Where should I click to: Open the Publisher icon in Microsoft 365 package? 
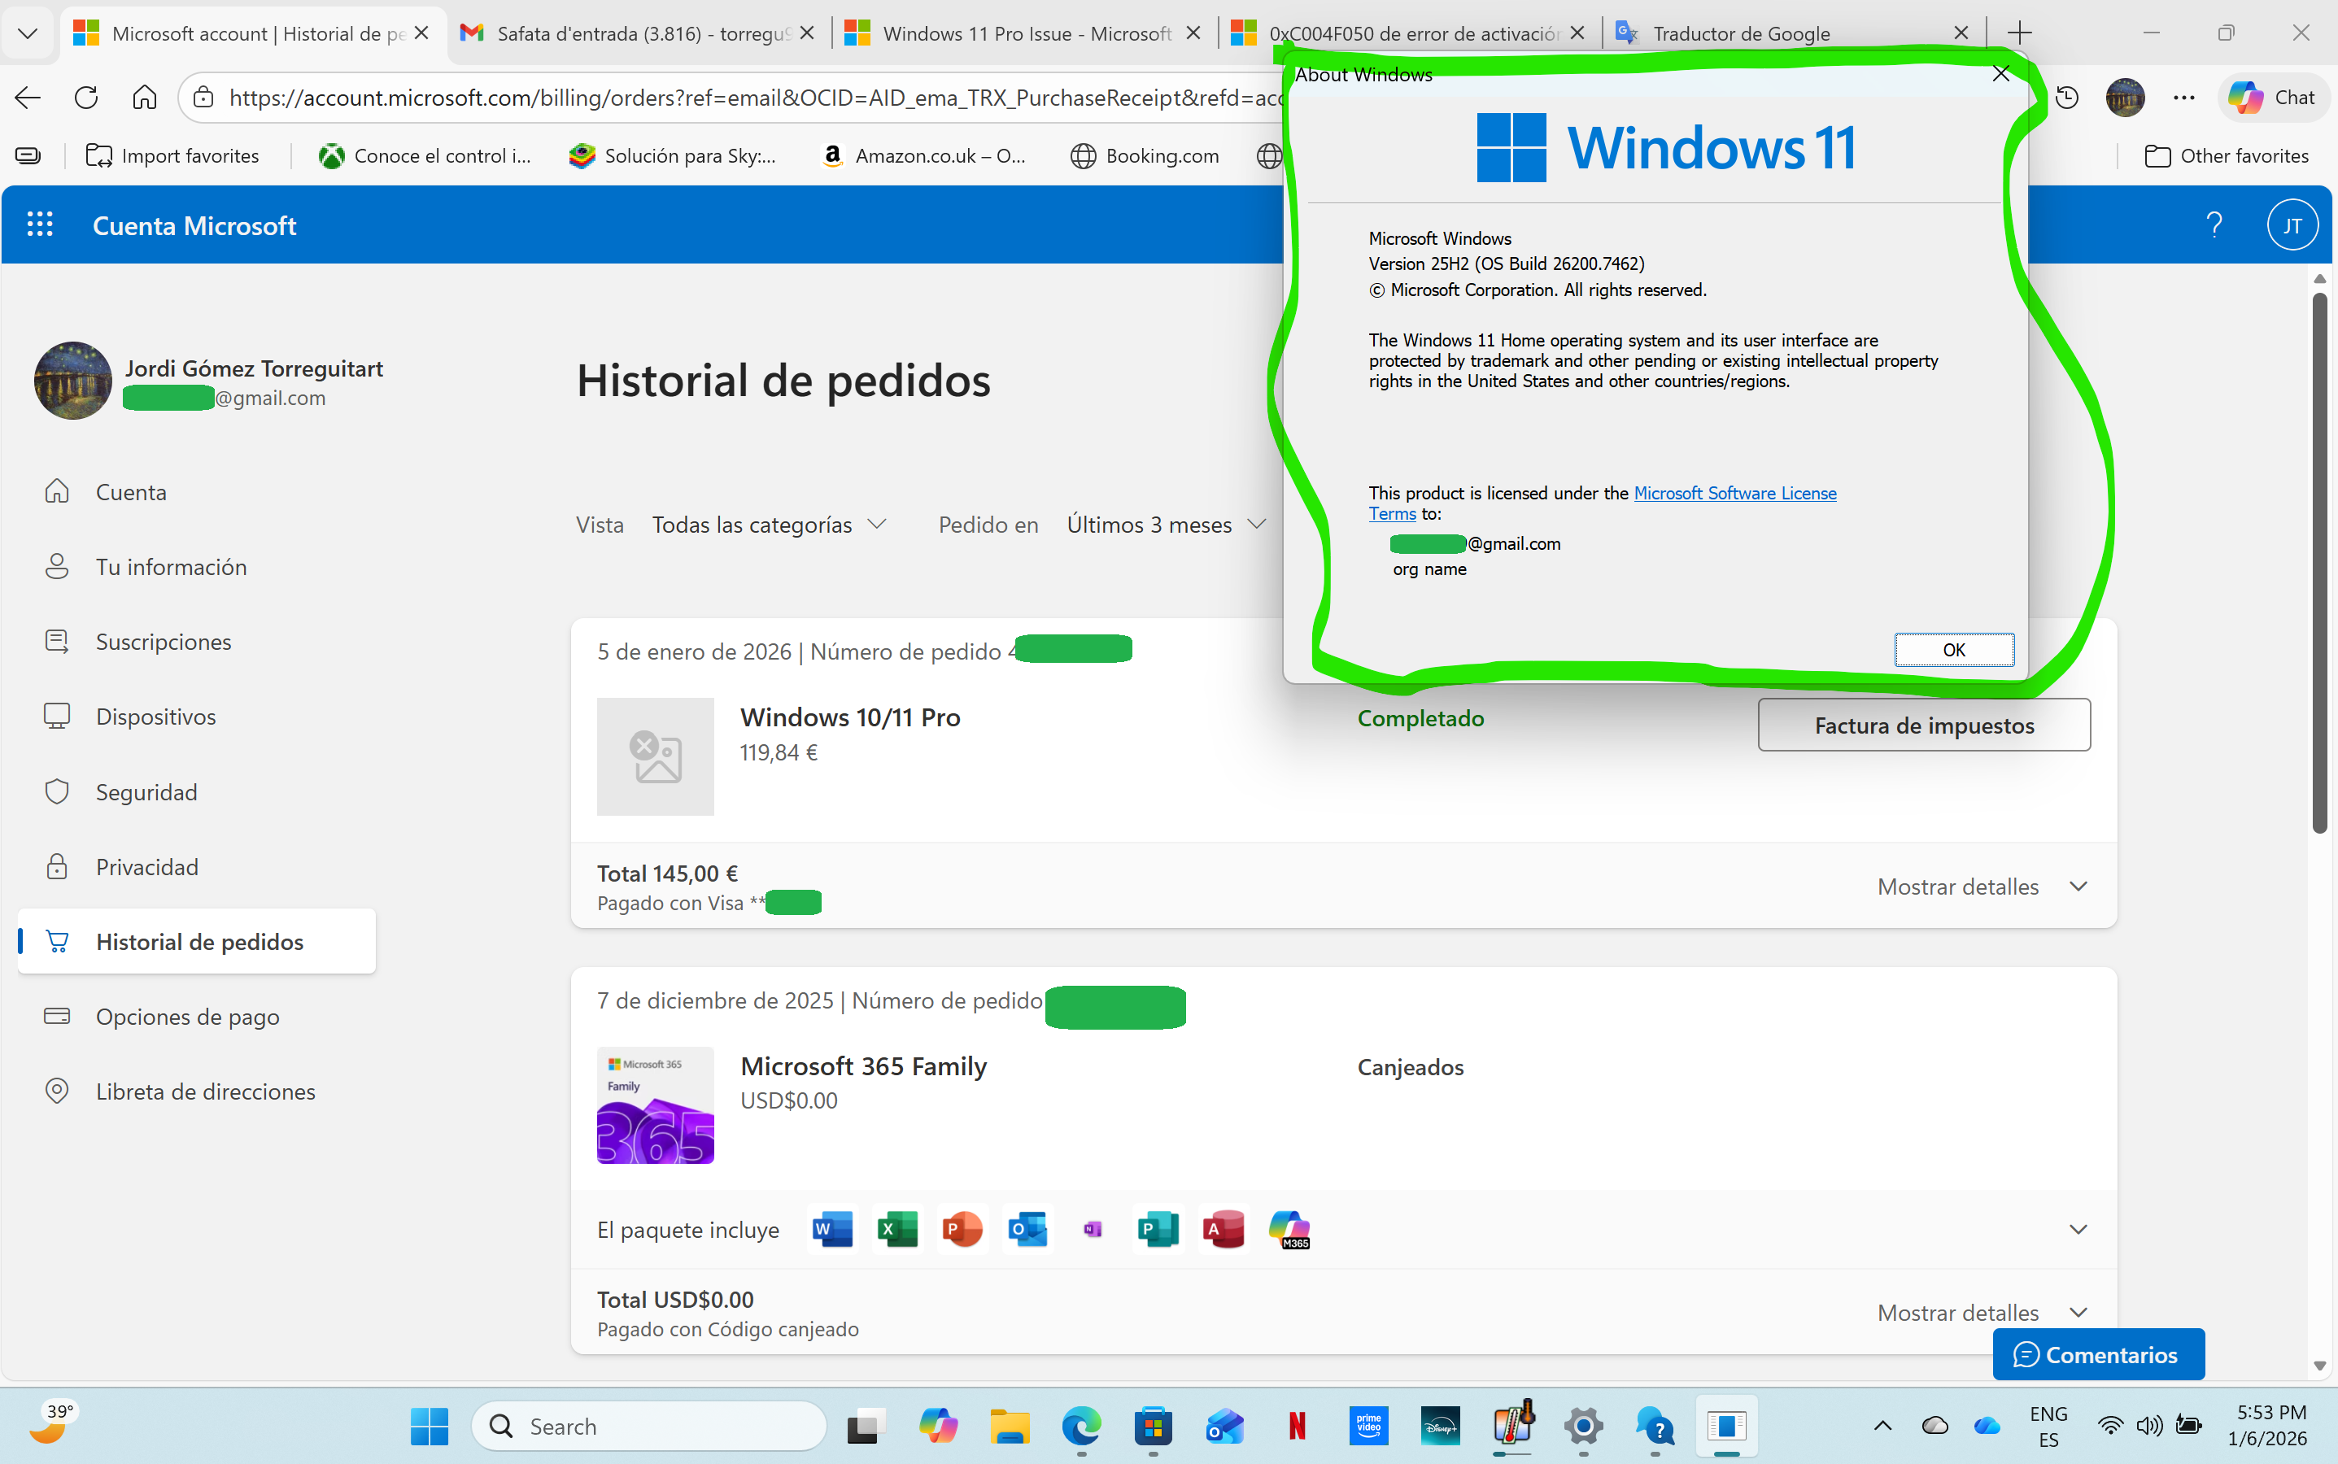click(x=1158, y=1230)
